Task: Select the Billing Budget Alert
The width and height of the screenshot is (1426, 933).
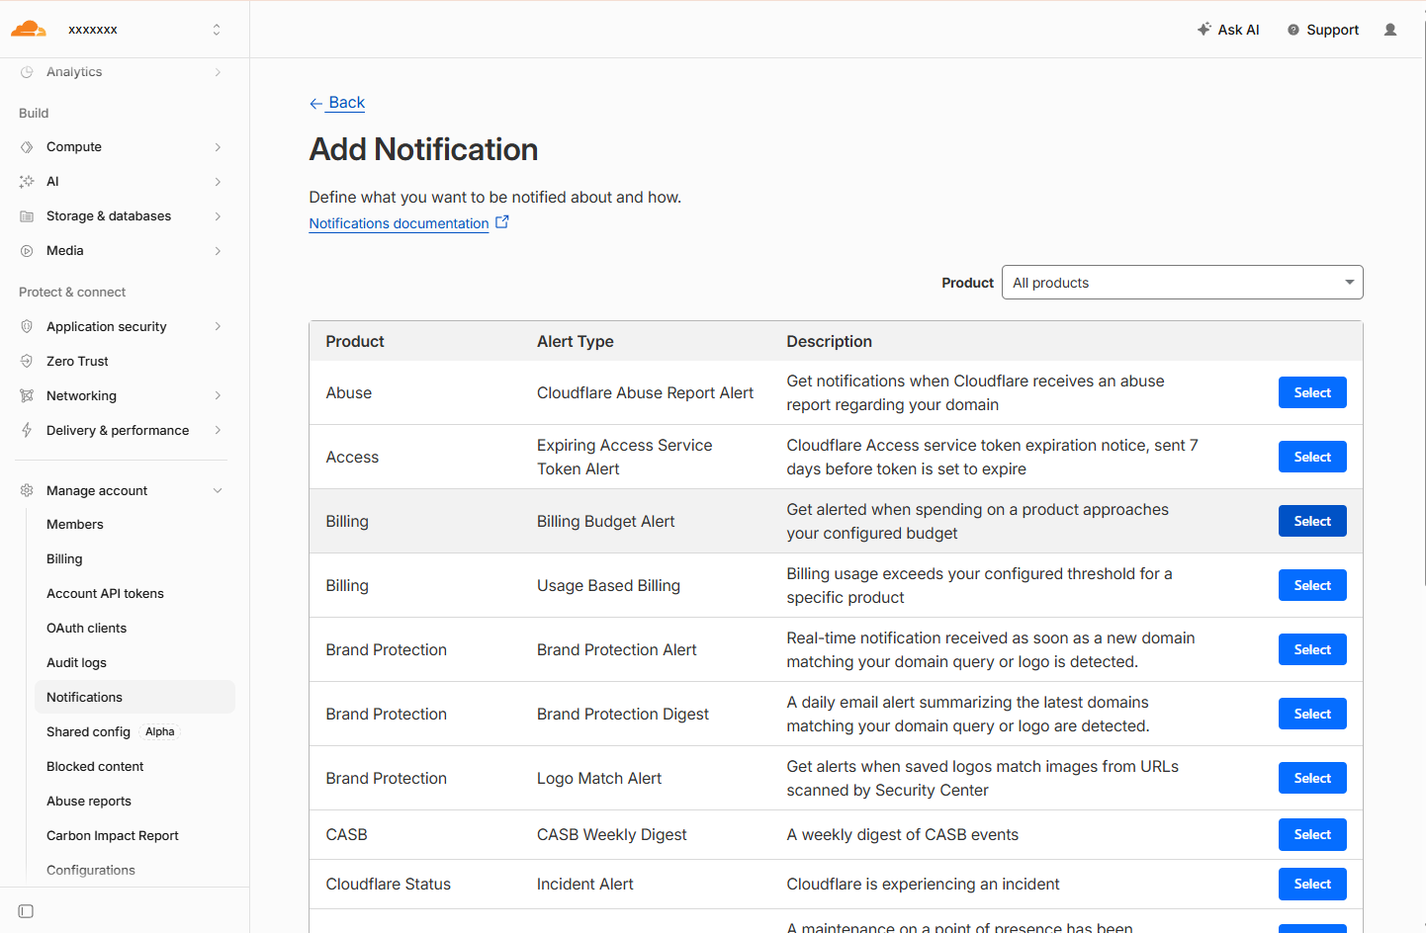Action: (1312, 521)
